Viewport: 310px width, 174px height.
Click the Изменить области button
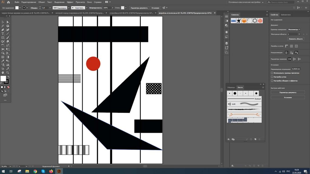point(295,39)
